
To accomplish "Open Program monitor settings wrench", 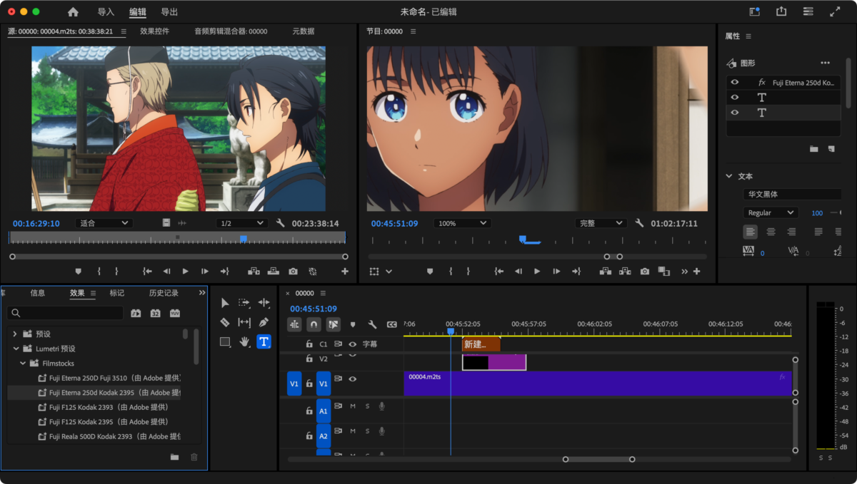I will click(639, 223).
